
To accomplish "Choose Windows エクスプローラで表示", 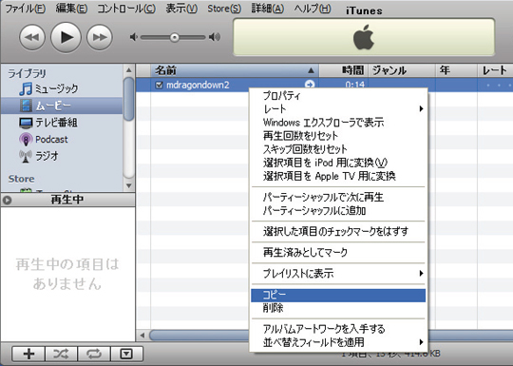I will tap(338, 123).
